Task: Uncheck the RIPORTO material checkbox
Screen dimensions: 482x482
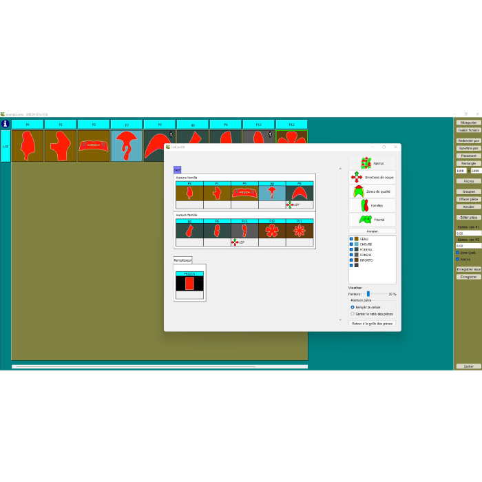Action: pyautogui.click(x=351, y=260)
